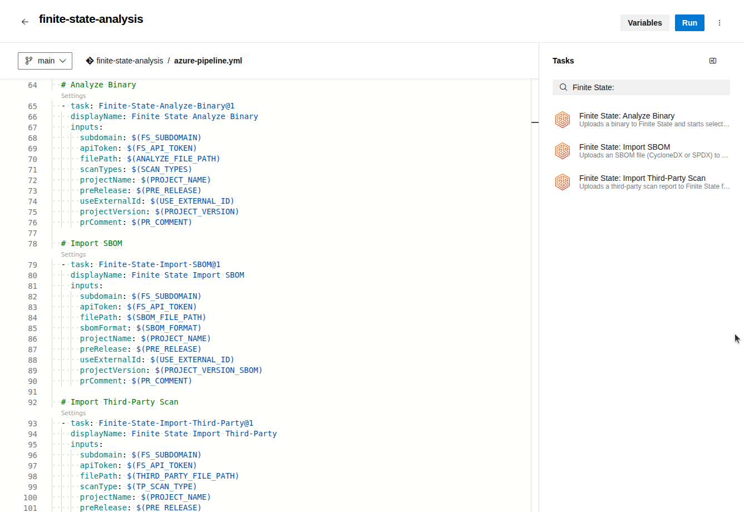Click the Finite State Import SBOM task icon
Screen dimensions: 744x512
(563, 151)
